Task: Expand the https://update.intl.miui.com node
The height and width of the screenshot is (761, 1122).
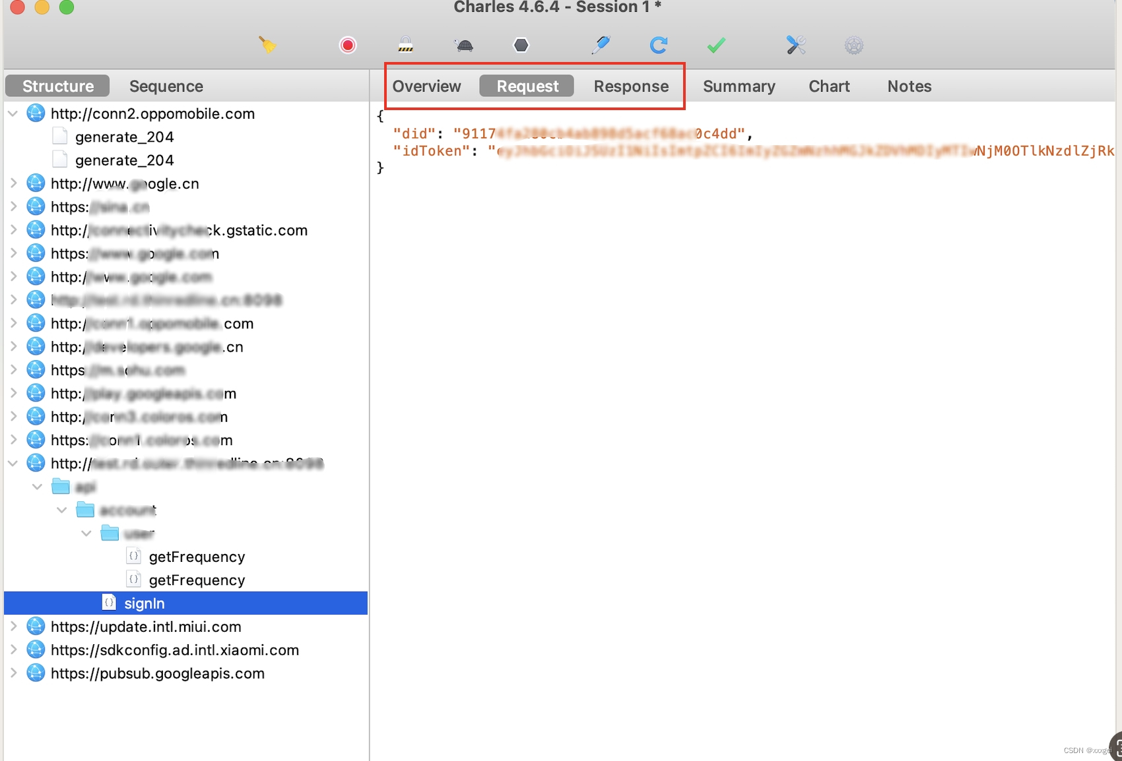Action: click(14, 626)
